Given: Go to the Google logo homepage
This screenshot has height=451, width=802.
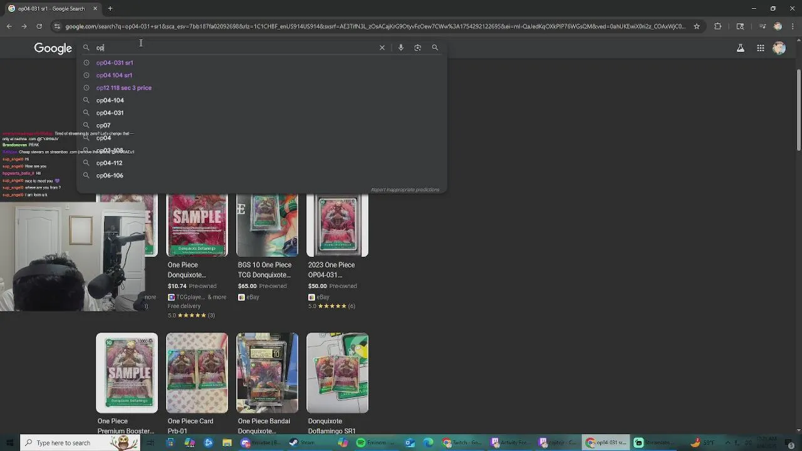Looking at the screenshot, I should (53, 48).
